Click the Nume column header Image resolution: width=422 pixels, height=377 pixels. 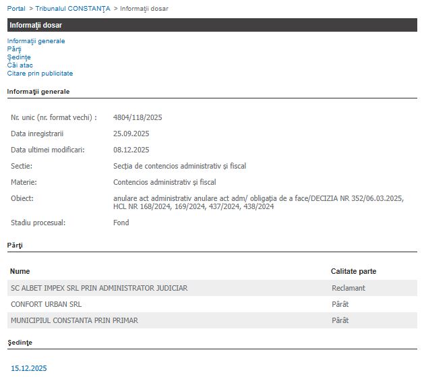(x=20, y=271)
